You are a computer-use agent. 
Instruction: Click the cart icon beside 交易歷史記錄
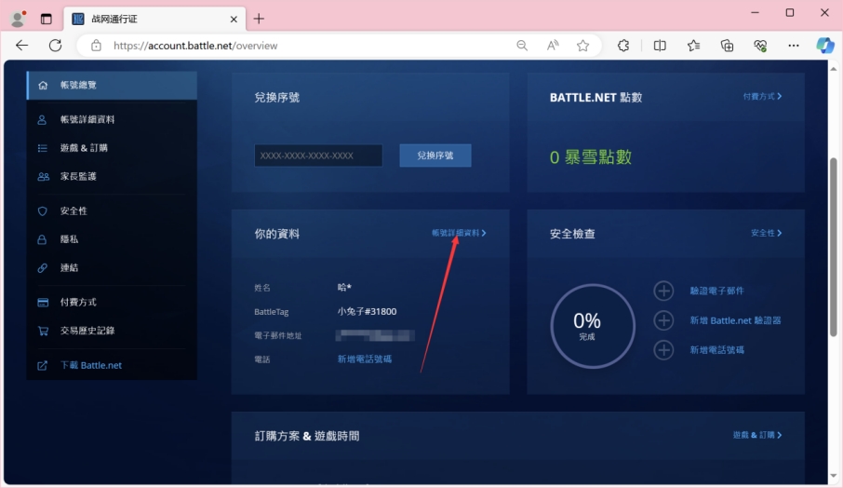[43, 331]
